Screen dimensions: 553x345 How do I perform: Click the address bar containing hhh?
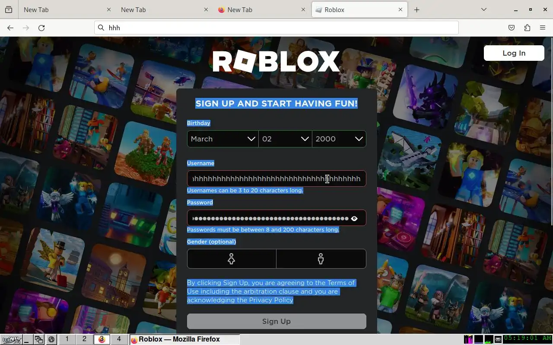(x=276, y=28)
